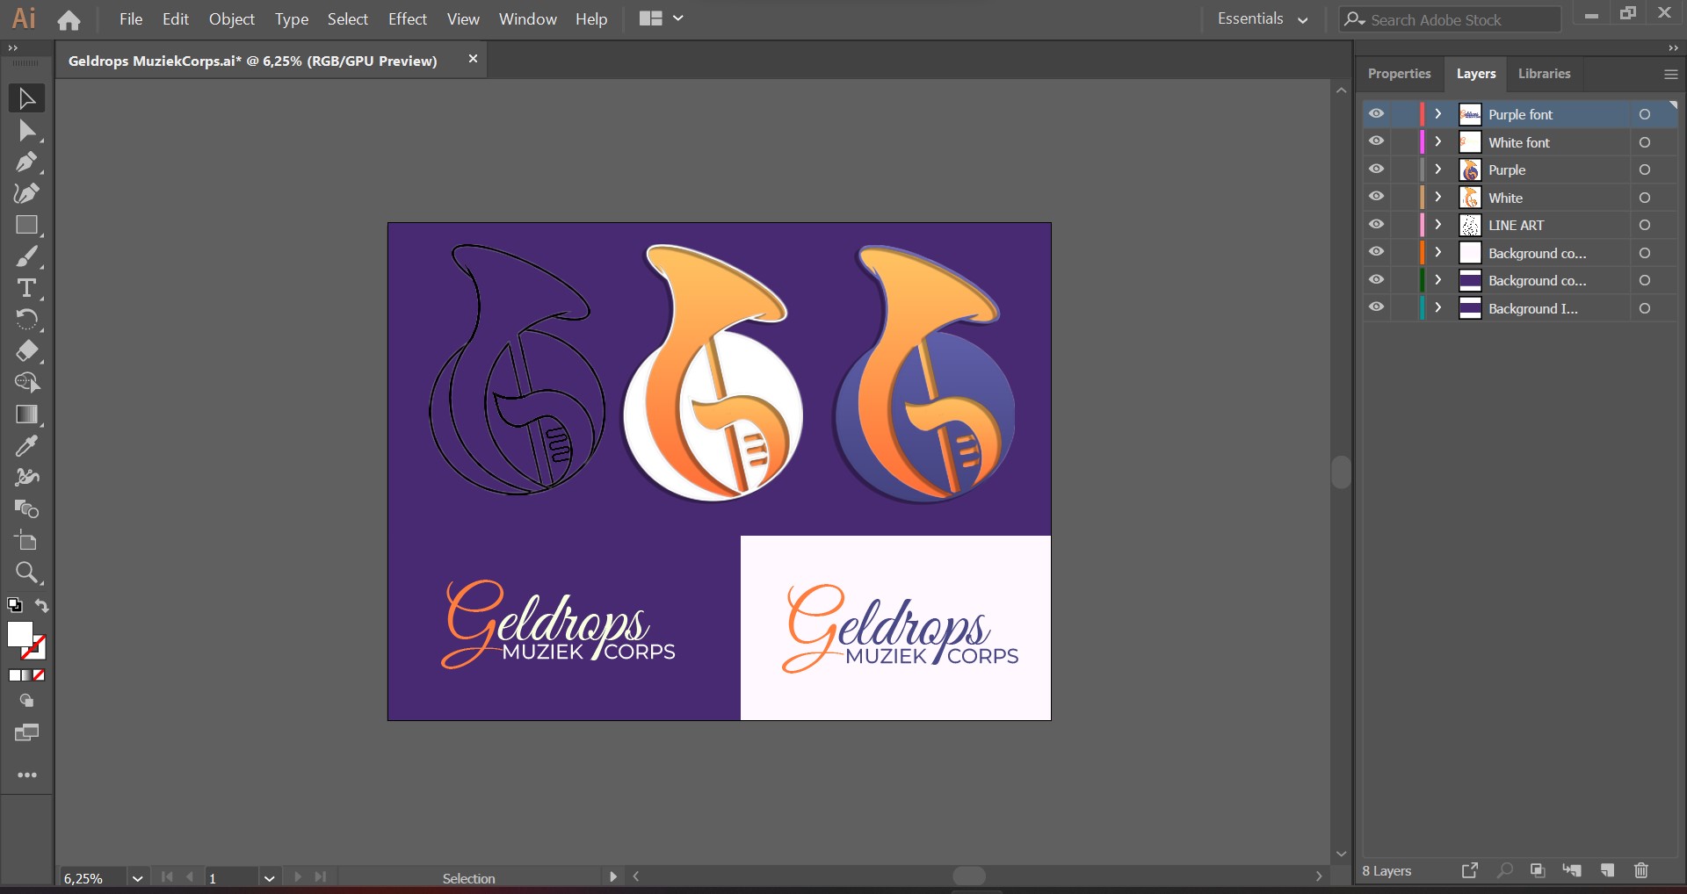
Task: Pick the Eyedropper tool
Action: (x=25, y=446)
